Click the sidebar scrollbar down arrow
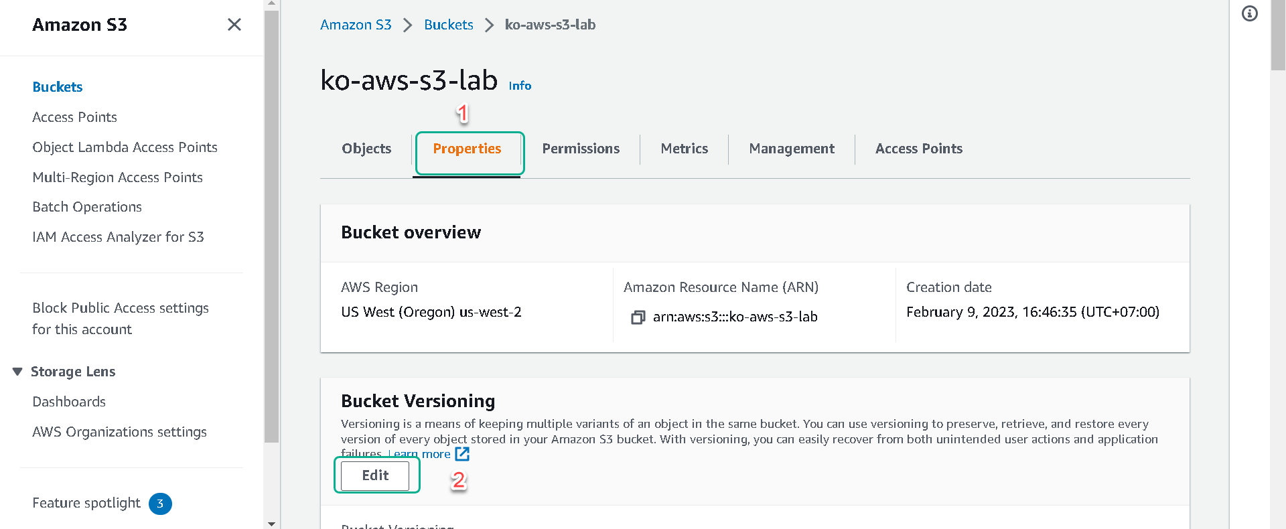 click(271, 524)
